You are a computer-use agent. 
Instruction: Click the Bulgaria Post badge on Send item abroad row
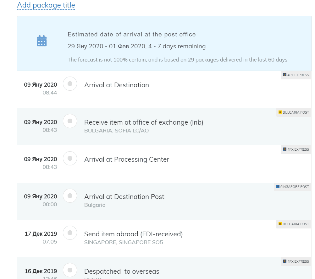(294, 224)
